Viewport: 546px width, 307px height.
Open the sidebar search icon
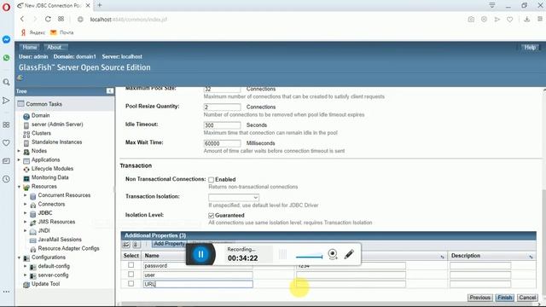6,82
